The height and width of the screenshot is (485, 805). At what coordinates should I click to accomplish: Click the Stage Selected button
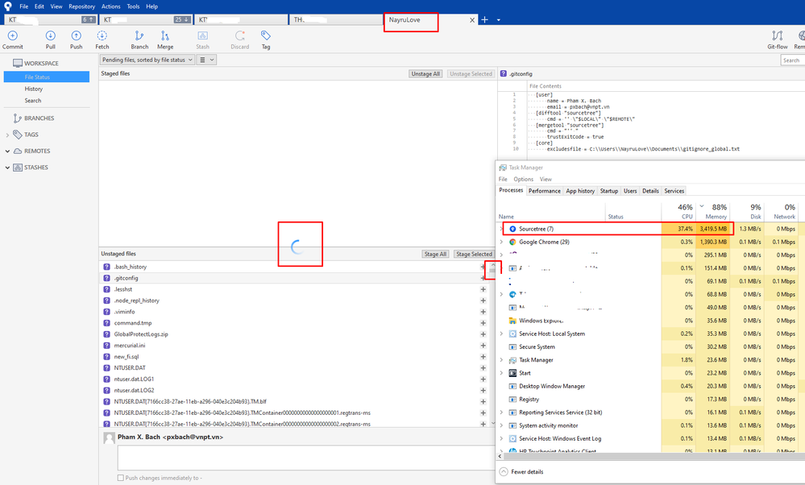pos(474,254)
